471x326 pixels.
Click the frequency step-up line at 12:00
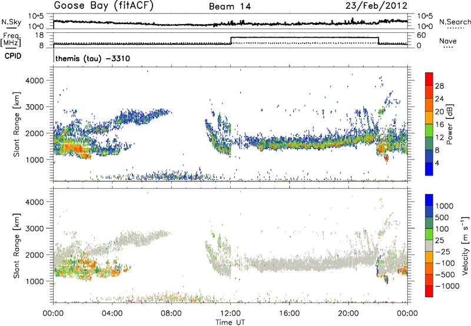231,41
